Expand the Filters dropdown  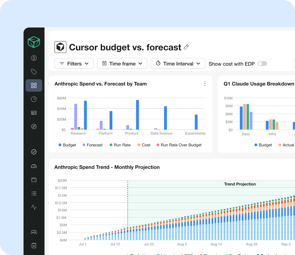(x=74, y=63)
